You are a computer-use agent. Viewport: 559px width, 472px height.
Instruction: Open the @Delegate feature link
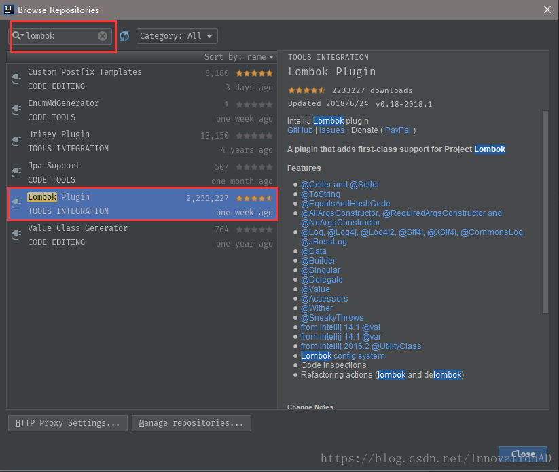tap(321, 280)
